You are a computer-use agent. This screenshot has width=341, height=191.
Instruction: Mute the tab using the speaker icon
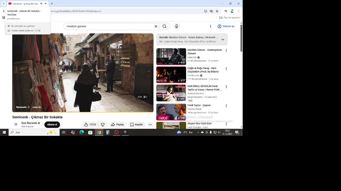point(41,4)
